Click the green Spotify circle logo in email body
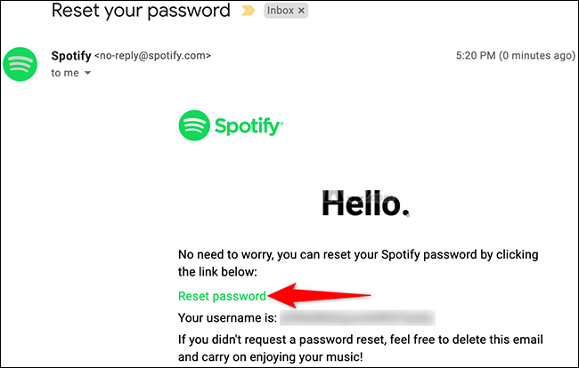The width and height of the screenshot is (579, 368). pyautogui.click(x=194, y=125)
